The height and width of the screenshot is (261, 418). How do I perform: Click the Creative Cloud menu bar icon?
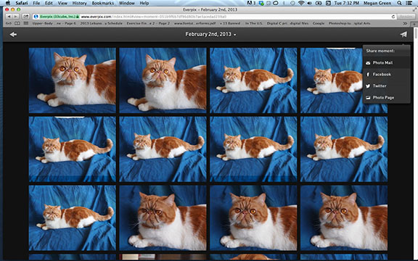click(x=276, y=3)
